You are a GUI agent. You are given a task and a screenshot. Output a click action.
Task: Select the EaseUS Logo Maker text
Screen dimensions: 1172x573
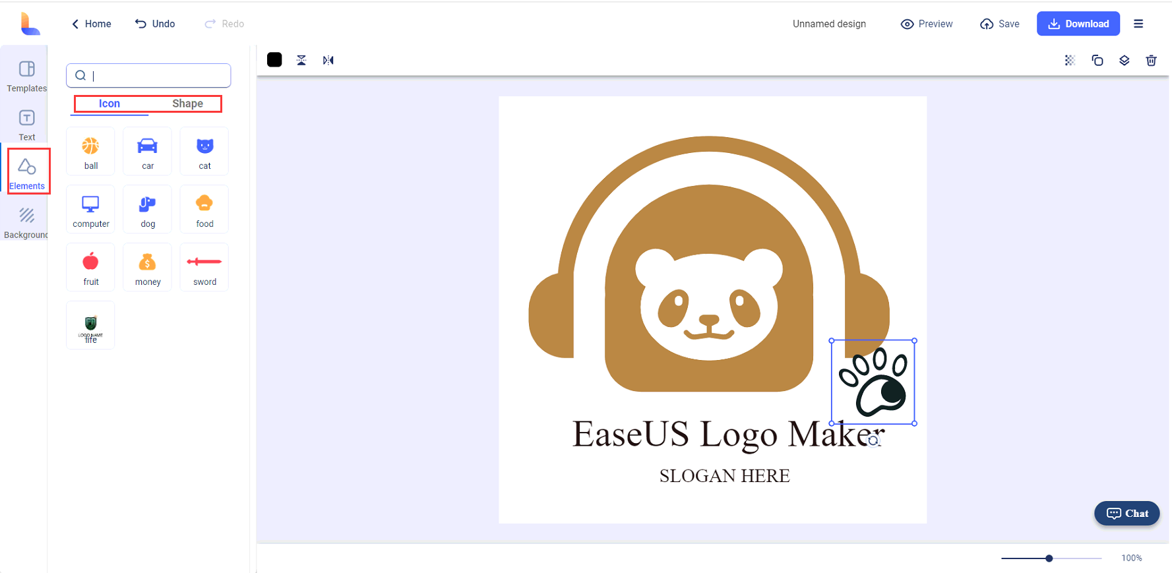coord(728,435)
